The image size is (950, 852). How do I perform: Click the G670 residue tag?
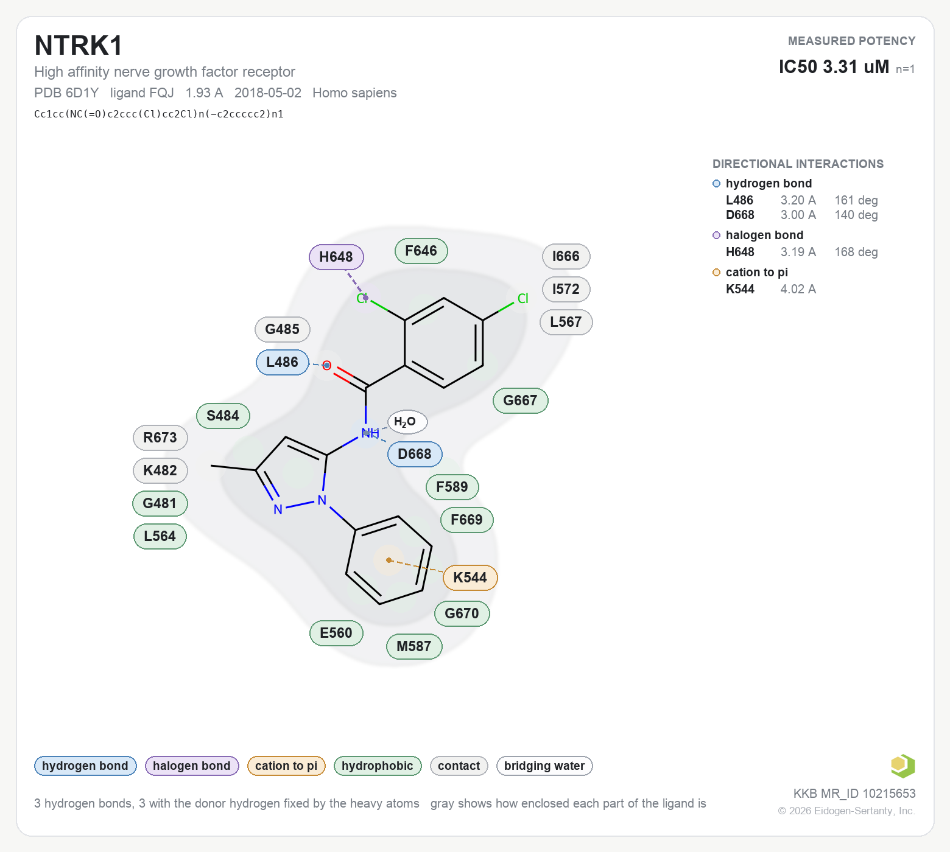[462, 613]
